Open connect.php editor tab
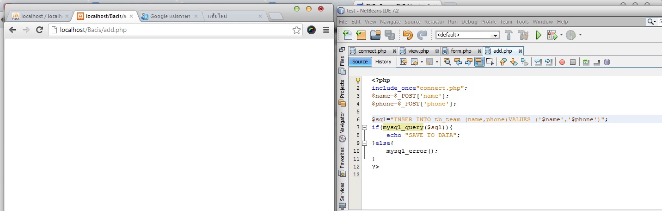Viewport: 662px width, 211px height. click(x=372, y=51)
